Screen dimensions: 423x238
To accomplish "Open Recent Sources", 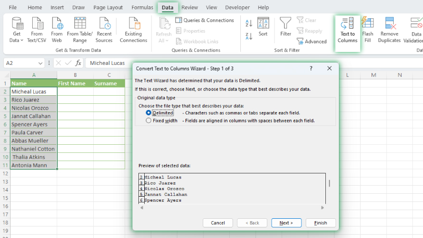I will (x=104, y=30).
